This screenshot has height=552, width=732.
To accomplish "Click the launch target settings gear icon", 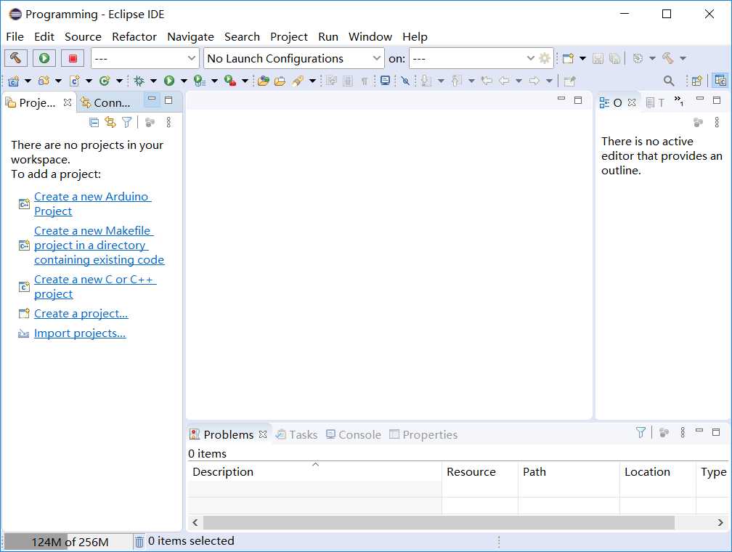I will (x=545, y=58).
